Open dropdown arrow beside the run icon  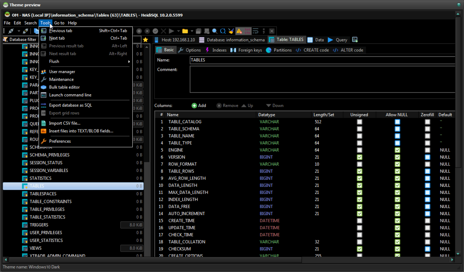click(x=178, y=31)
